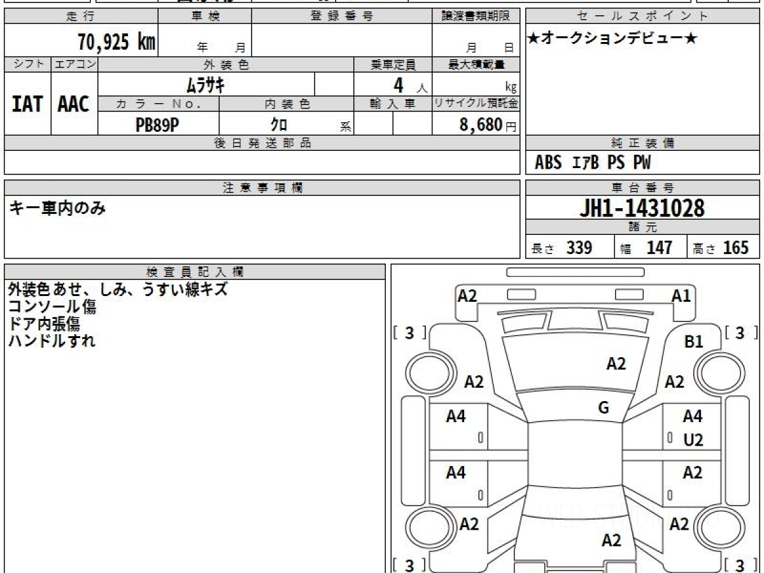Click the G mark on the windshield

[x=604, y=409]
